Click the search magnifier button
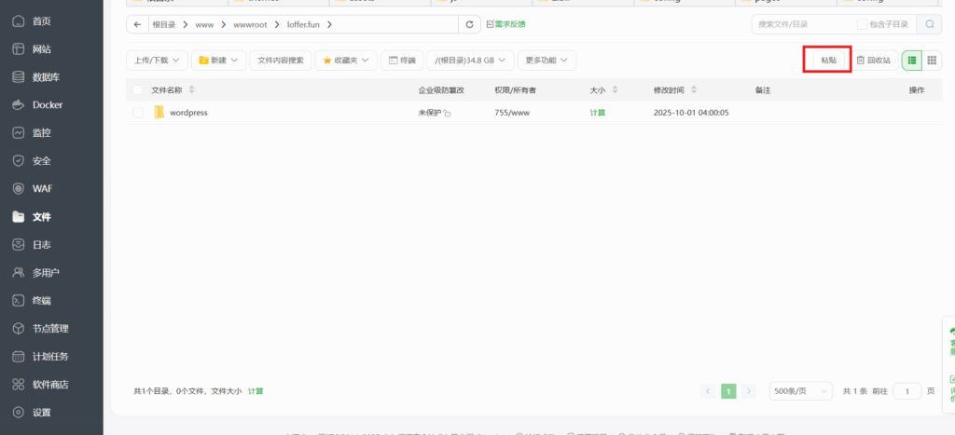The width and height of the screenshot is (955, 435). coord(930,24)
